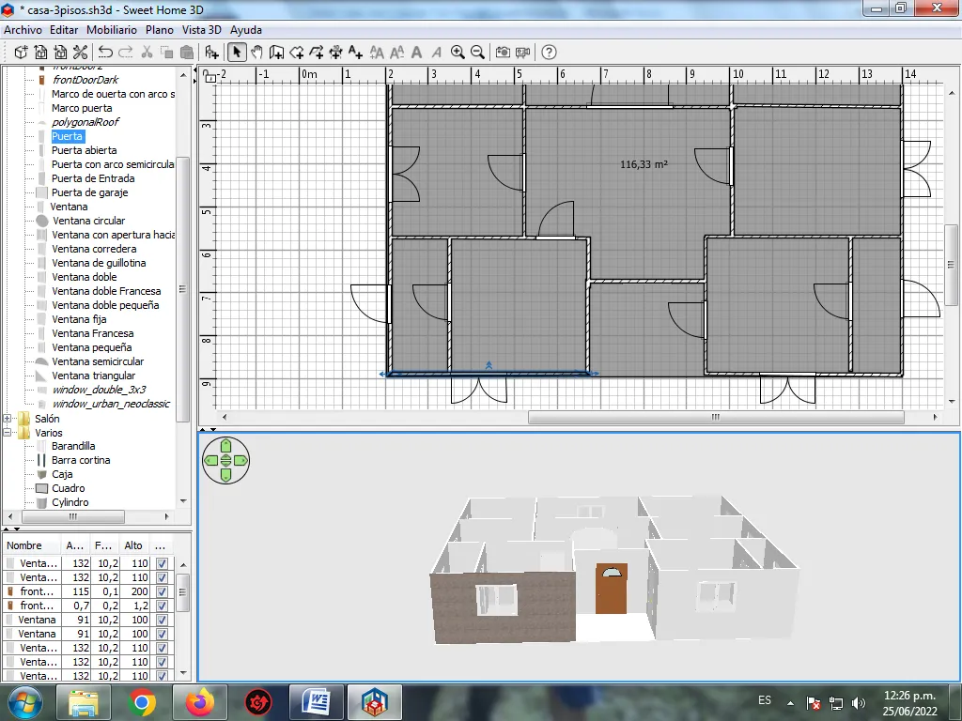Select frontDoorDark in the catalog

(85, 80)
